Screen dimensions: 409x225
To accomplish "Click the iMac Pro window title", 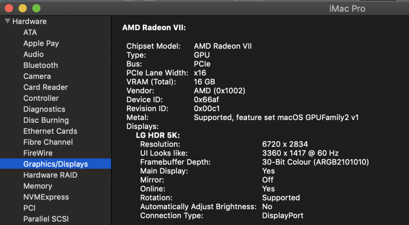I will (x=347, y=9).
